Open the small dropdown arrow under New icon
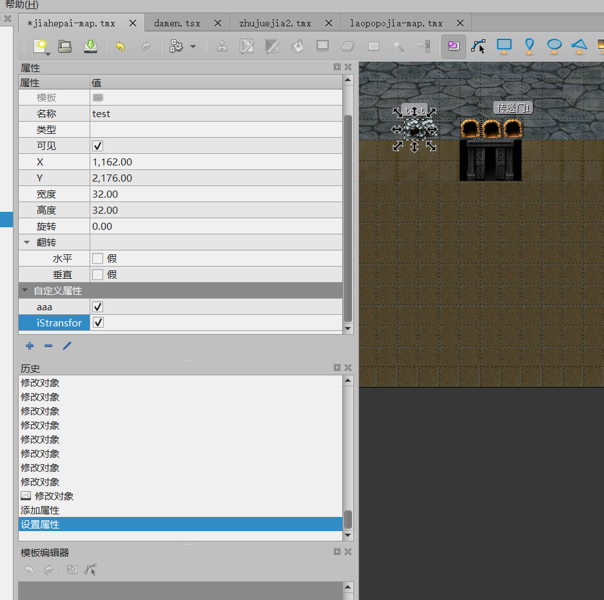The height and width of the screenshot is (600, 604). (48, 54)
